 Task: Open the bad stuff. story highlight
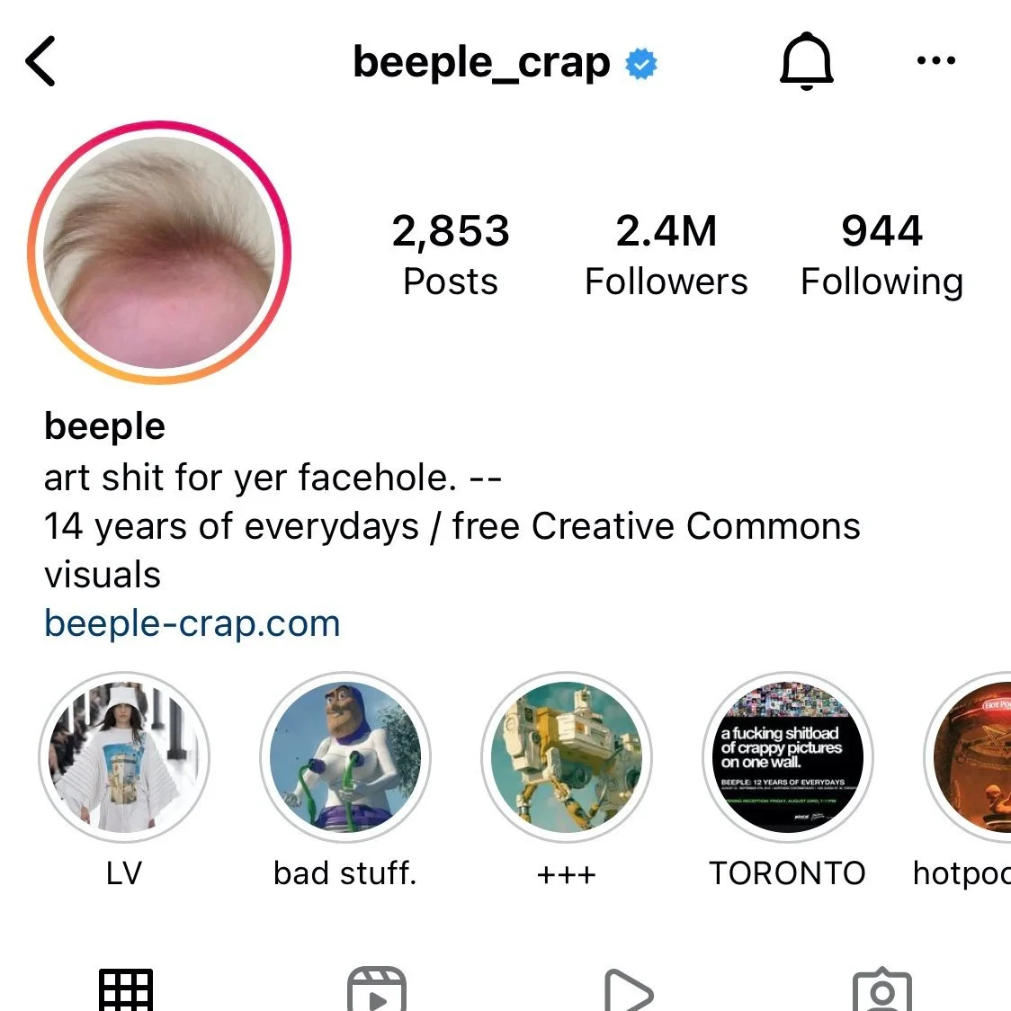(x=345, y=757)
